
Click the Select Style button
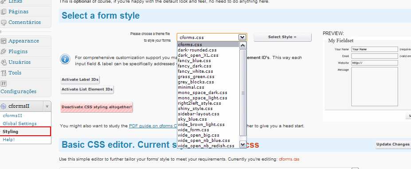pos(282,37)
